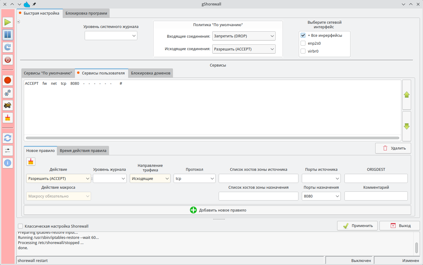Open incoming connections policy dropdown
Image resolution: width=423 pixels, height=265 pixels.
(x=244, y=36)
